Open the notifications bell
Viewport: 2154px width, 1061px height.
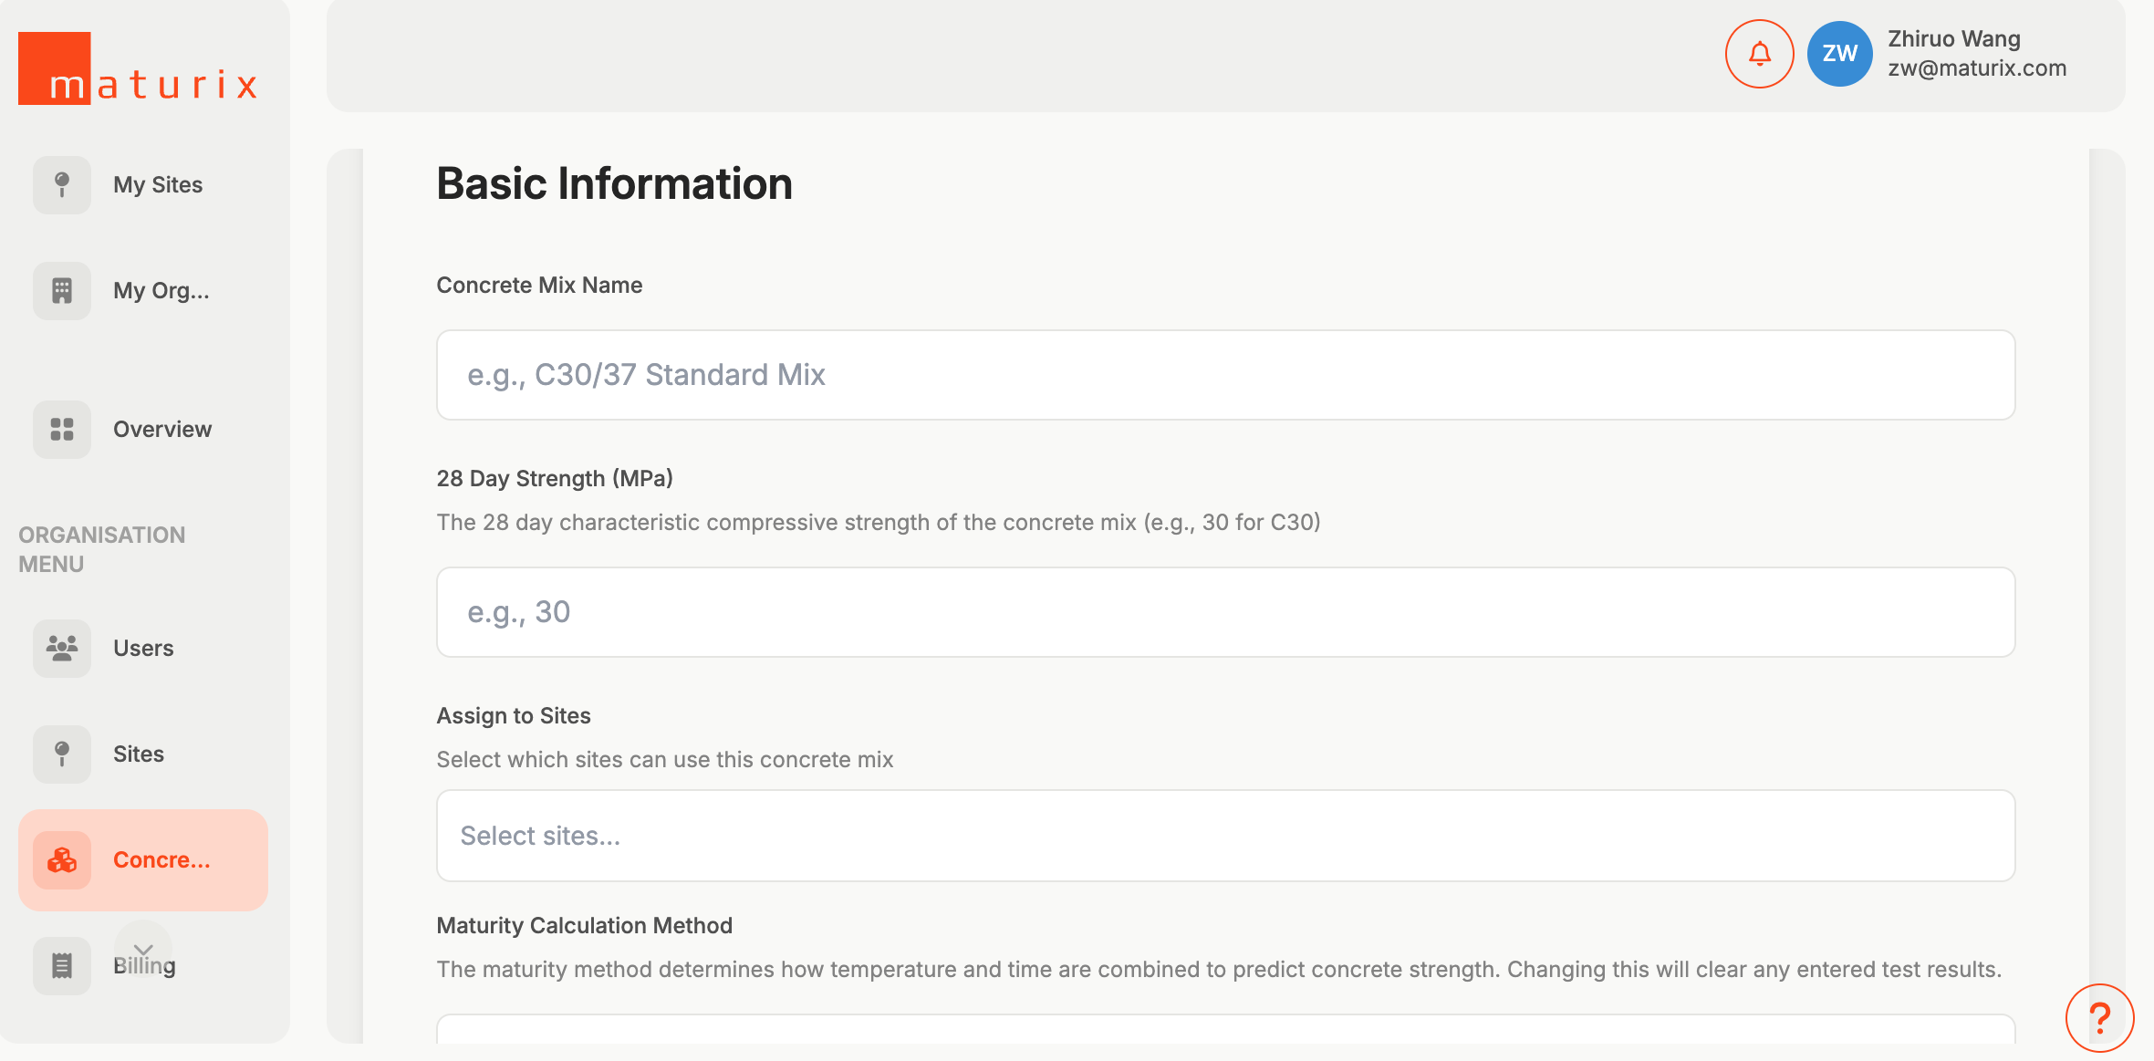pos(1758,54)
